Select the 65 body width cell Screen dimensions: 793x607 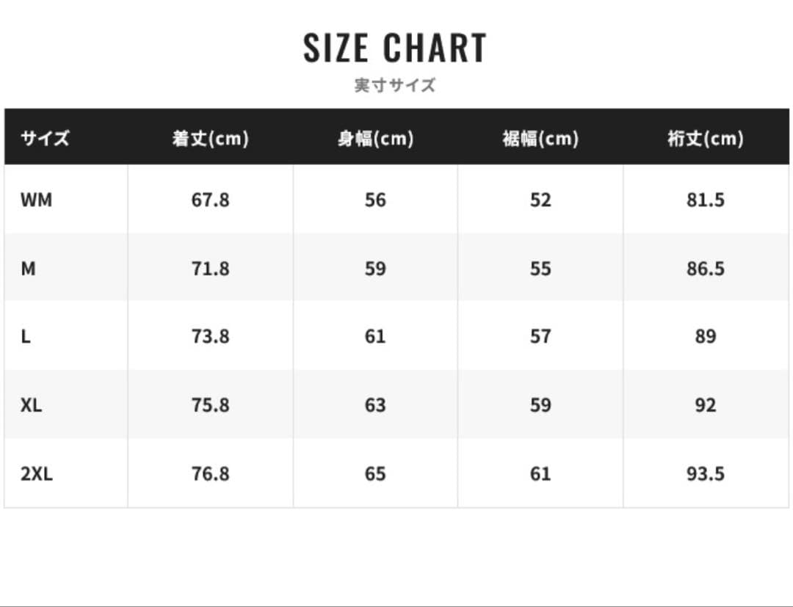[375, 474]
